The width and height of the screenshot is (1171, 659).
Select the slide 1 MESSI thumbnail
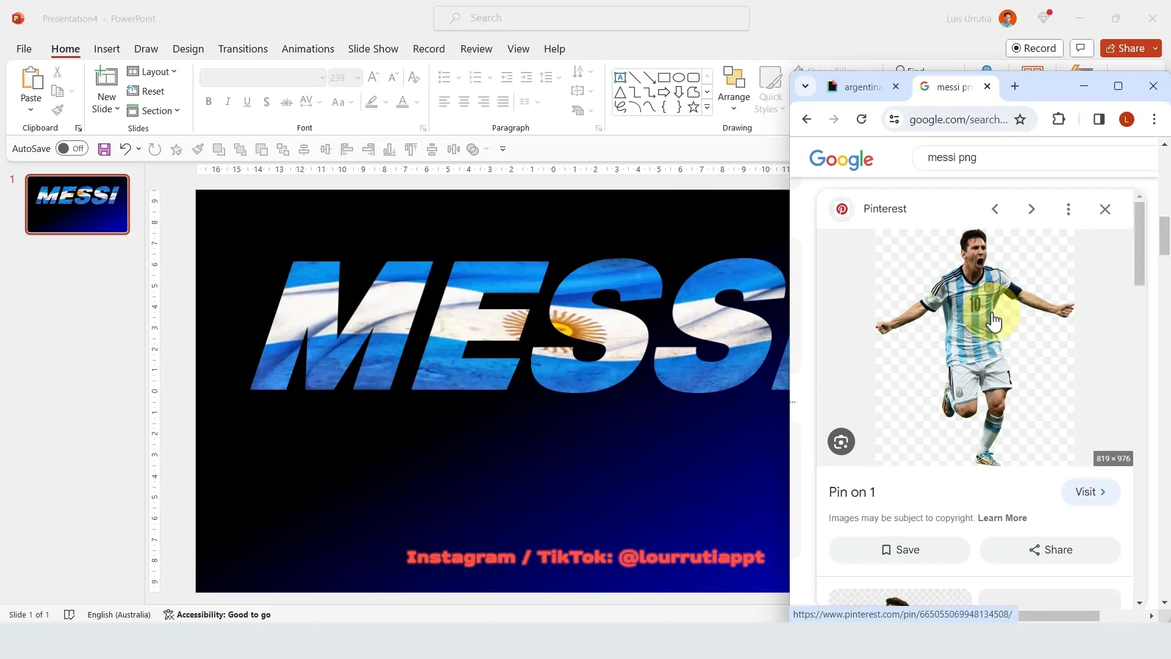coord(77,204)
